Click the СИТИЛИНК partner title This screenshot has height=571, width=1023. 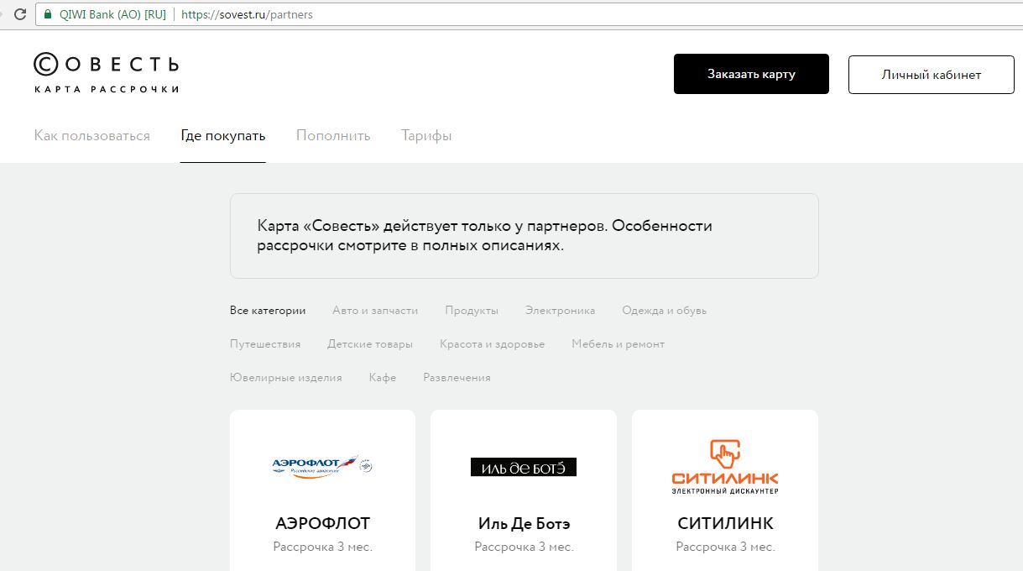[725, 523]
